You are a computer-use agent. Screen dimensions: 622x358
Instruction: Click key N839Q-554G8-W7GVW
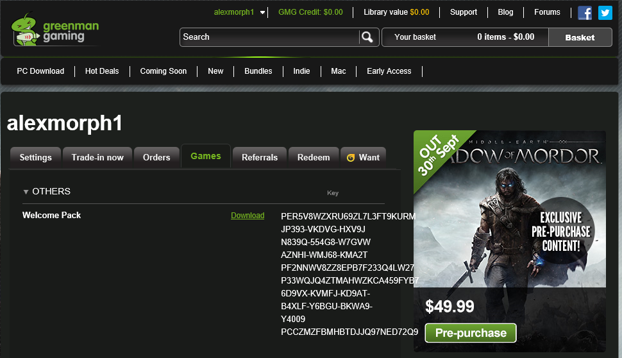click(326, 242)
